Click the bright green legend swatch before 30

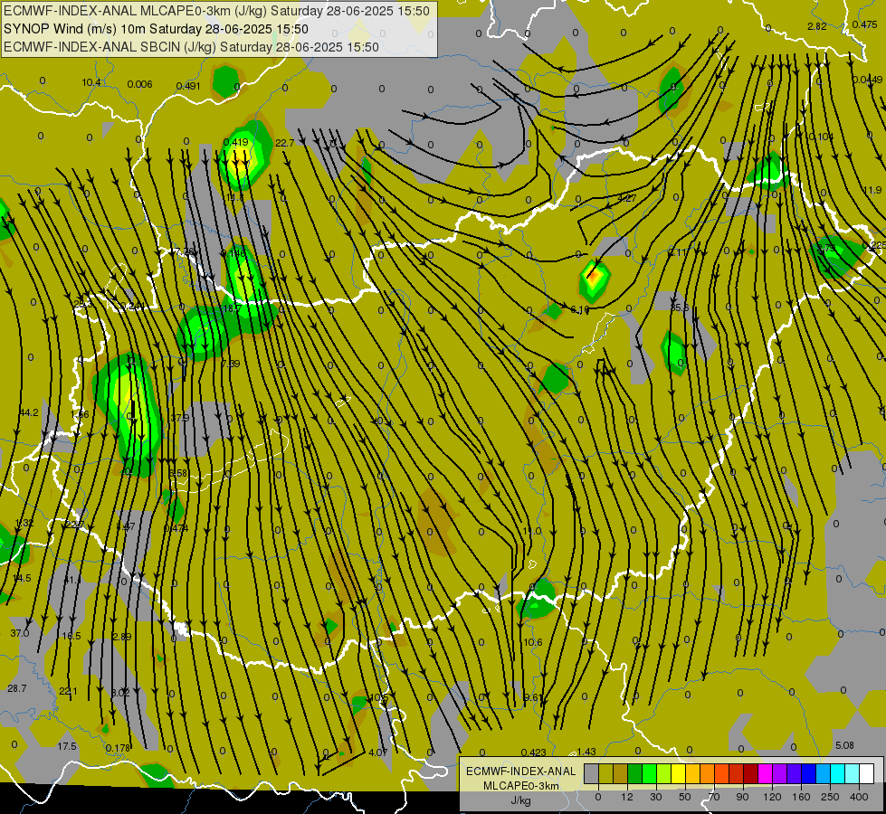tap(649, 773)
